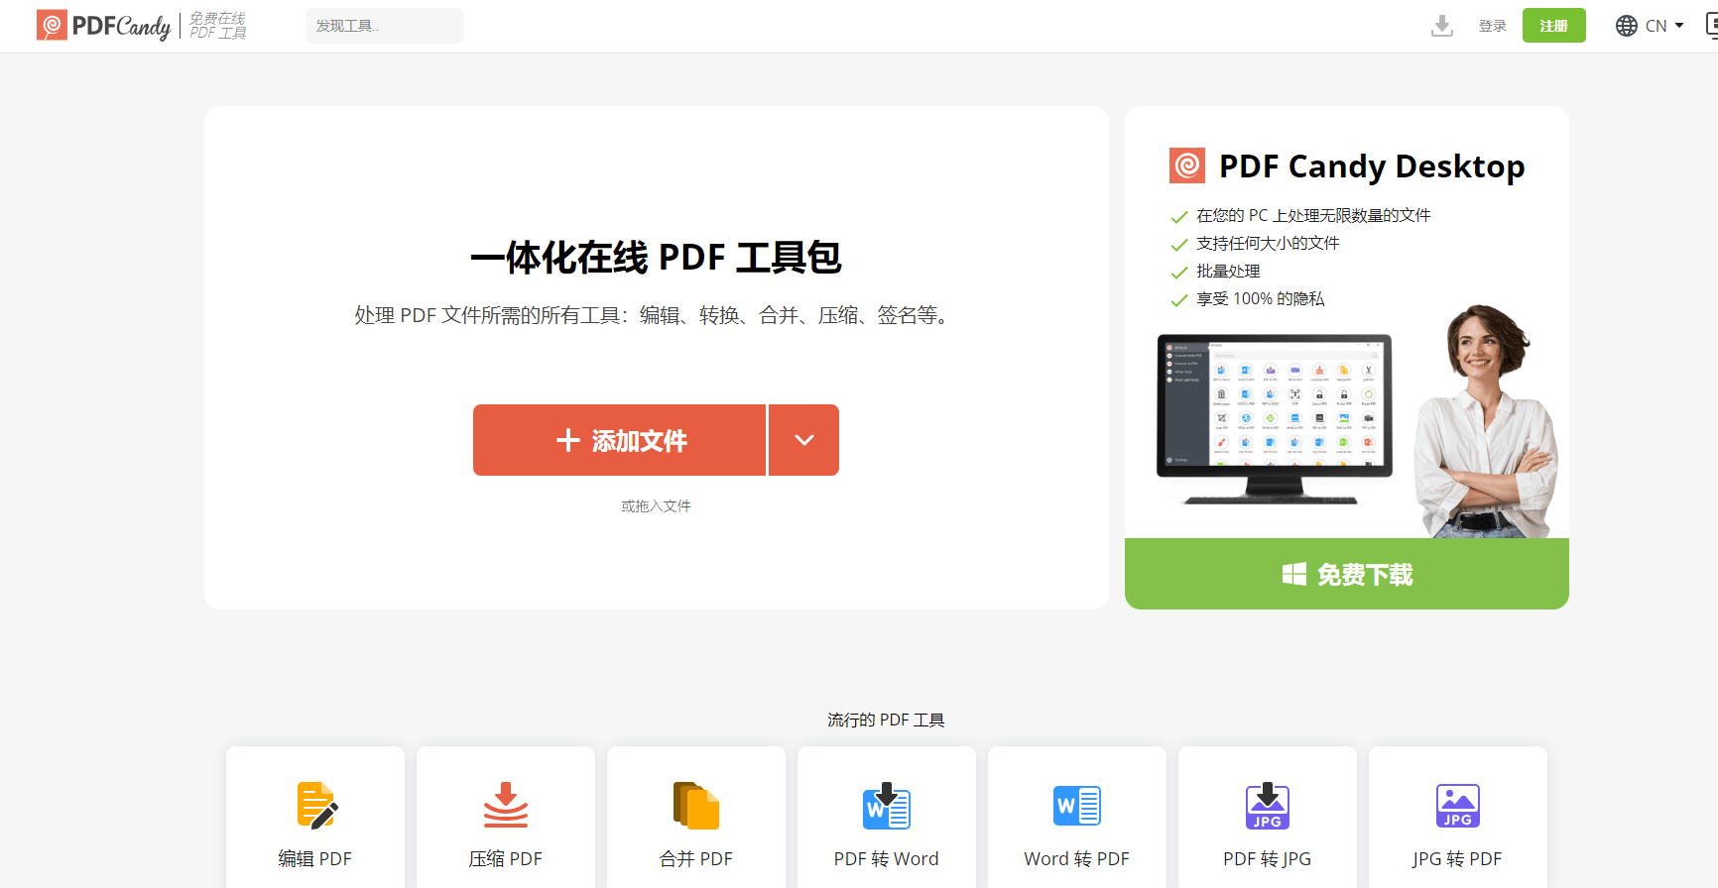The image size is (1718, 888).
Task: Open the 压缩 PDF tool icon
Action: 506,806
